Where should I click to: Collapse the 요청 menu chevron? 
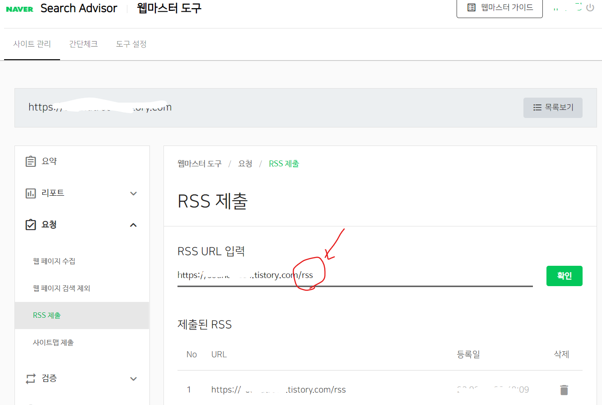click(133, 225)
